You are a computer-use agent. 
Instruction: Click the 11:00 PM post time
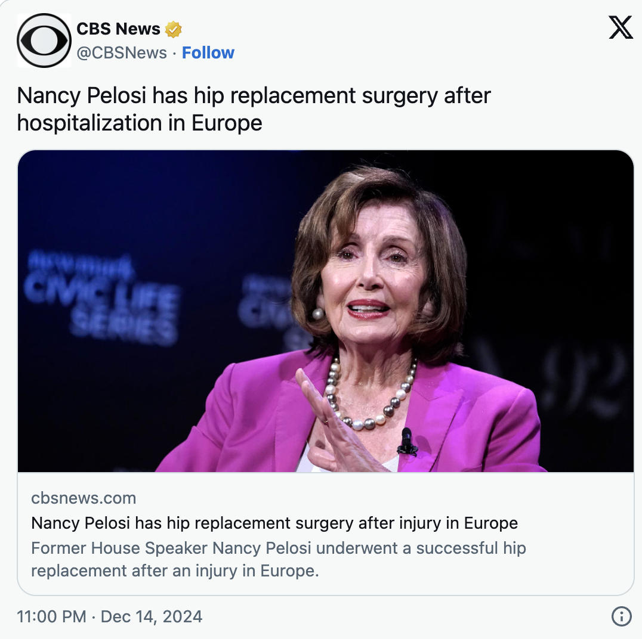click(52, 616)
